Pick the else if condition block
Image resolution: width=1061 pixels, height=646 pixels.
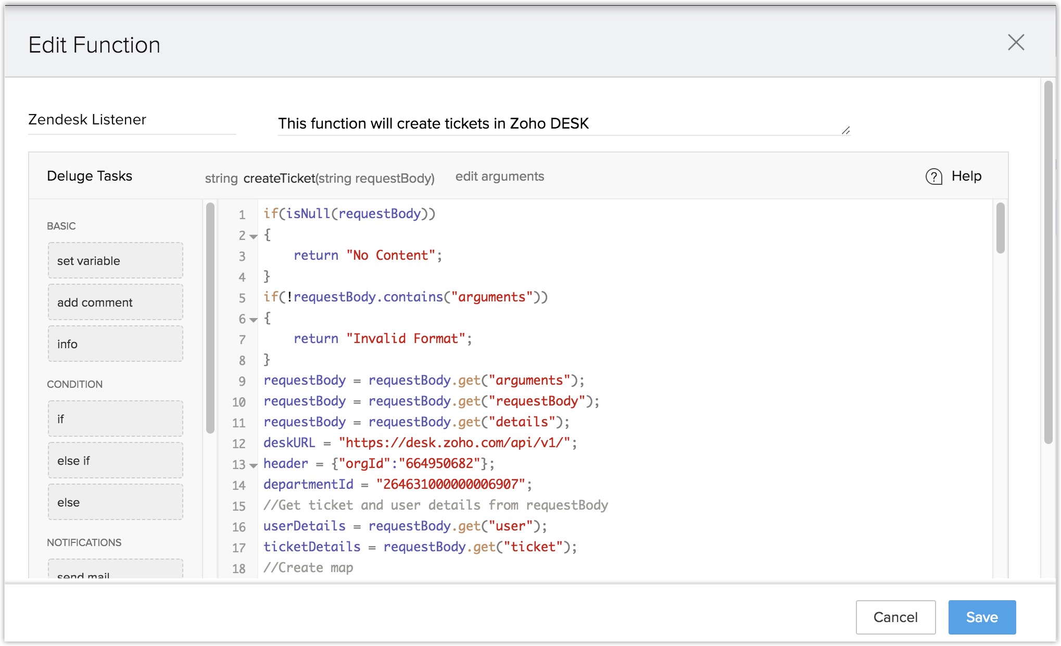[115, 460]
